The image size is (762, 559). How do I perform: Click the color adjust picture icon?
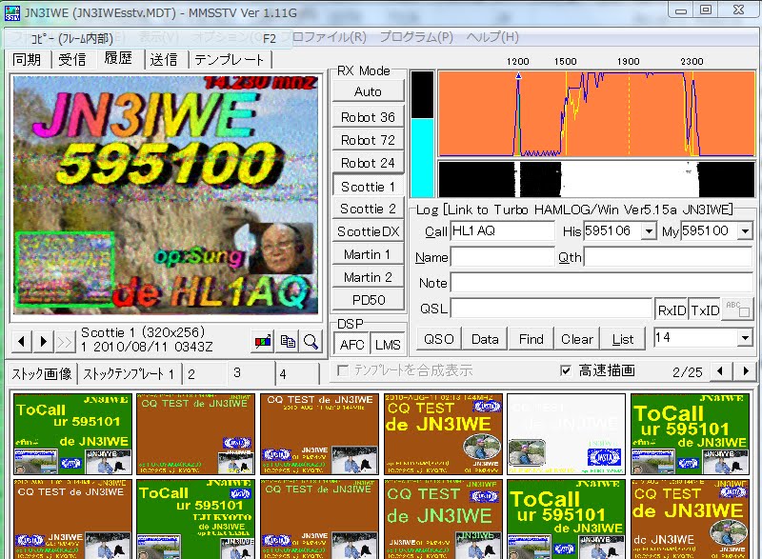tap(264, 342)
